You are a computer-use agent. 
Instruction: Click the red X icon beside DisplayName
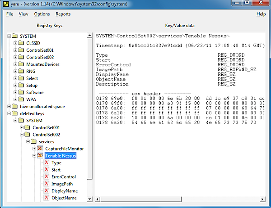tap(46, 191)
